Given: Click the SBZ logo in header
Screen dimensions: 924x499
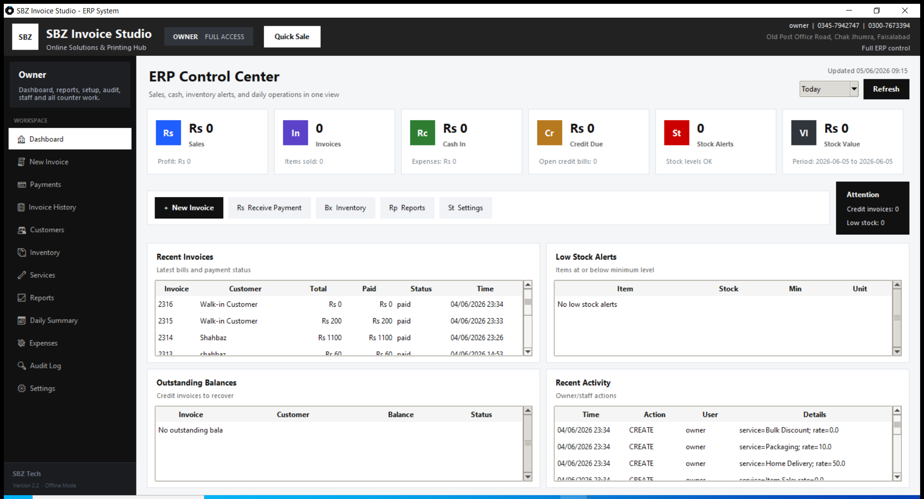Looking at the screenshot, I should [25, 37].
